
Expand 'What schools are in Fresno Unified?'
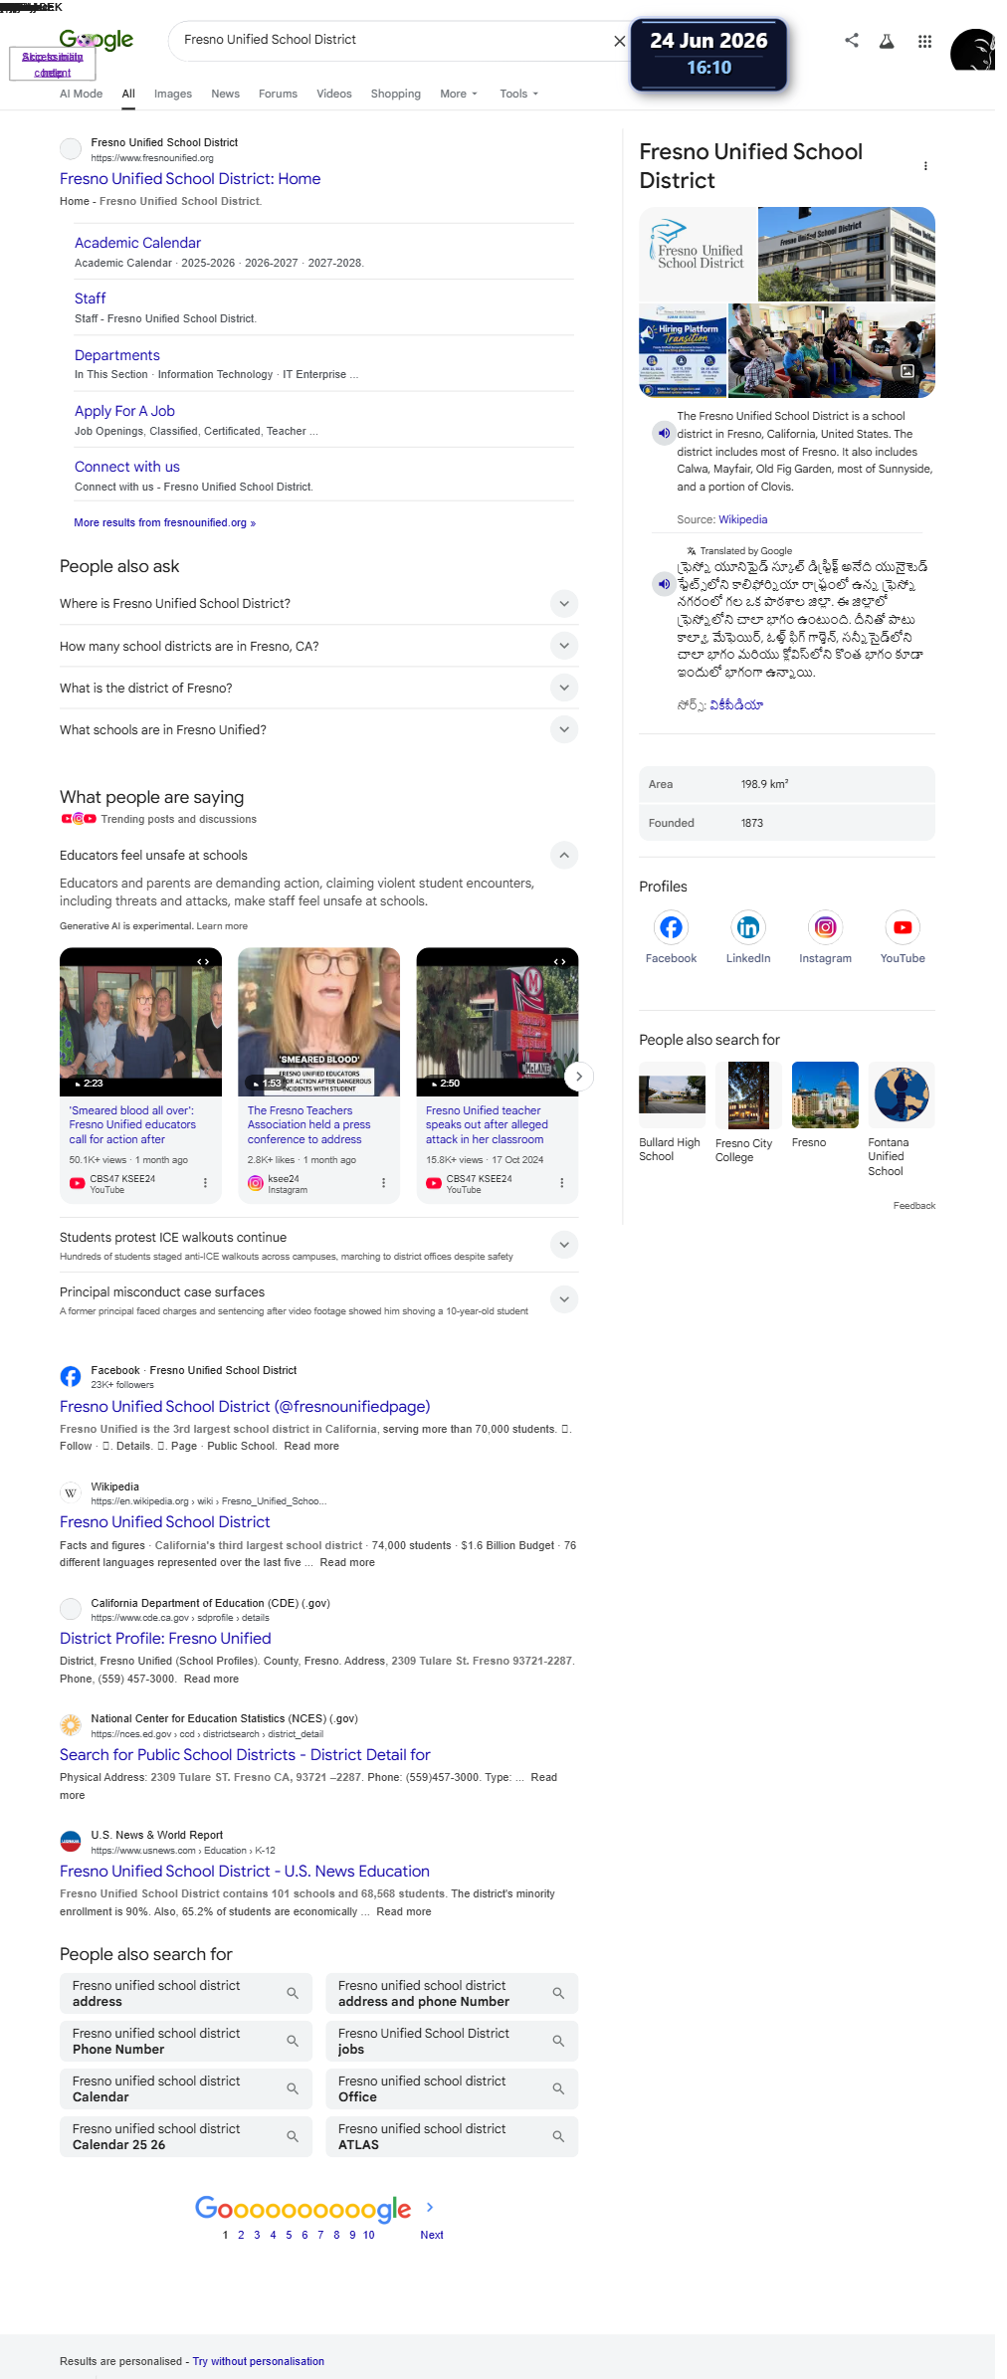[x=564, y=729]
